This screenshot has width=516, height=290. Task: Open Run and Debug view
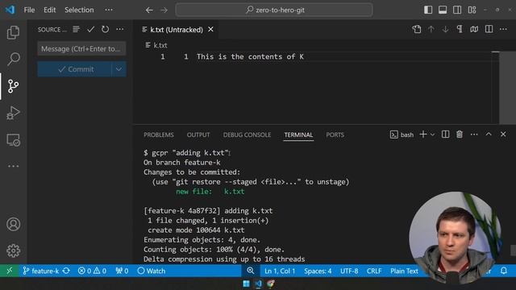pos(13,113)
